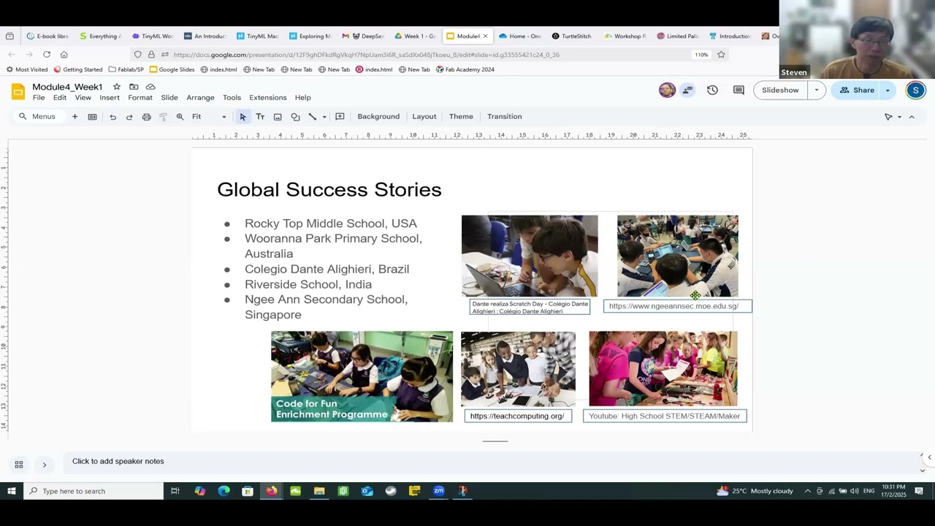Viewport: 935px width, 526px height.
Task: Click the Firefox home icon
Action: [64, 55]
